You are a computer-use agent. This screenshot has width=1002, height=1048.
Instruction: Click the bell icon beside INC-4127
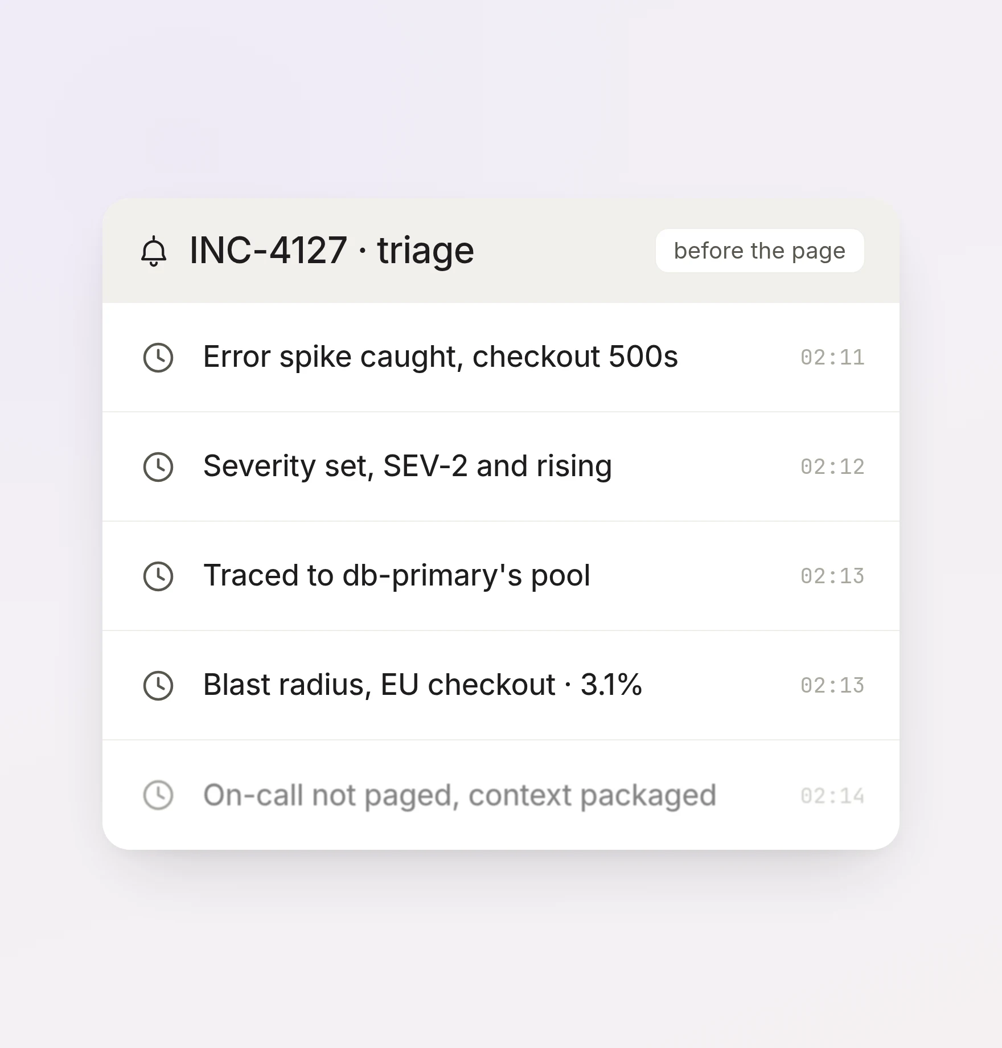coord(154,251)
